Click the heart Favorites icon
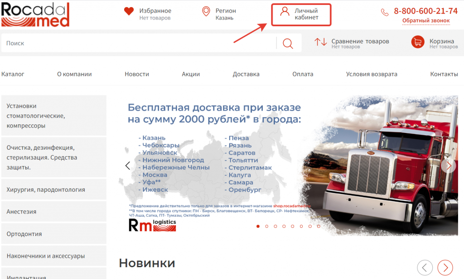The width and height of the screenshot is (464, 279). [129, 11]
